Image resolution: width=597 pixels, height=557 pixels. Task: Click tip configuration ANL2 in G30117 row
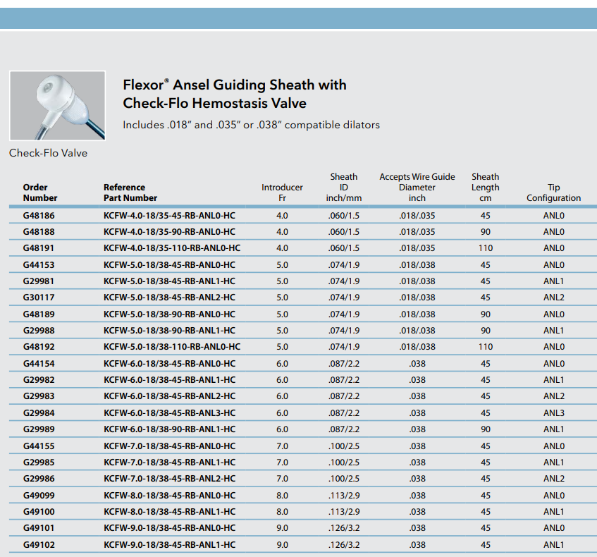553,297
